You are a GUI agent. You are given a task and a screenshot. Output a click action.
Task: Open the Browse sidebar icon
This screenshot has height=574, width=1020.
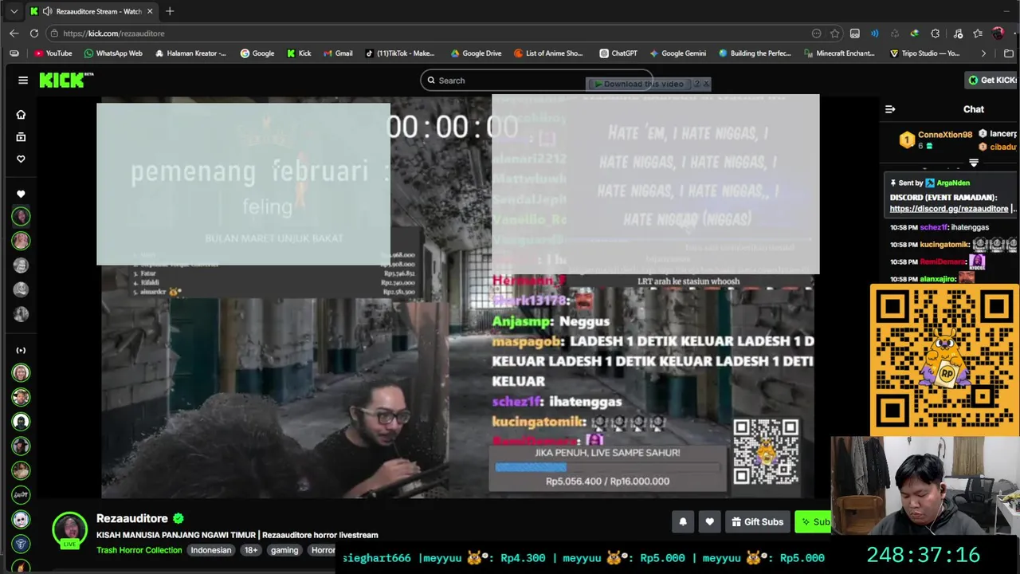tap(21, 137)
